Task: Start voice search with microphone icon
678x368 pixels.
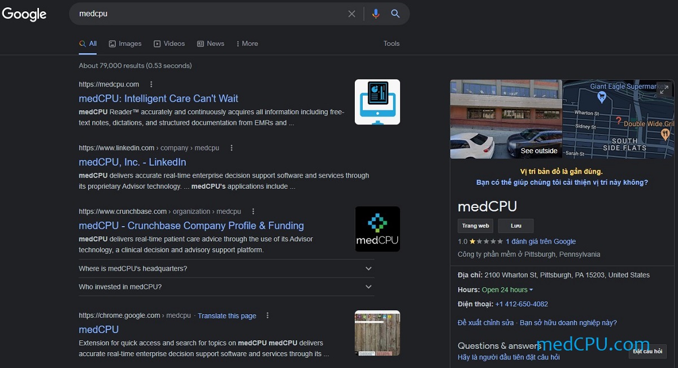Action: tap(376, 14)
